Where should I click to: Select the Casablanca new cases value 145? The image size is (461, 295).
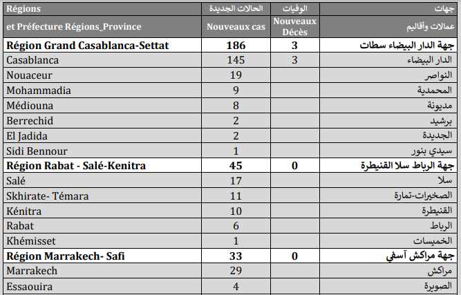coord(235,61)
